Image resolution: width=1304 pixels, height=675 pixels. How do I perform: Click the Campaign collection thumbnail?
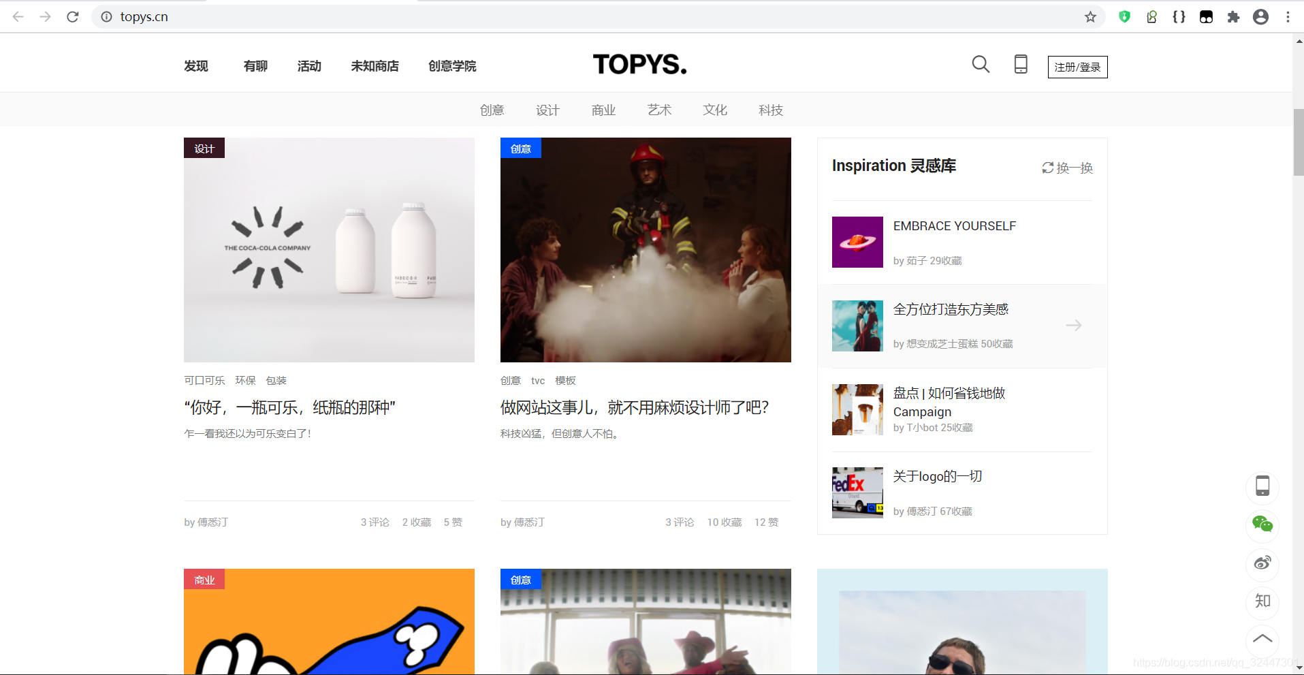[x=857, y=409]
